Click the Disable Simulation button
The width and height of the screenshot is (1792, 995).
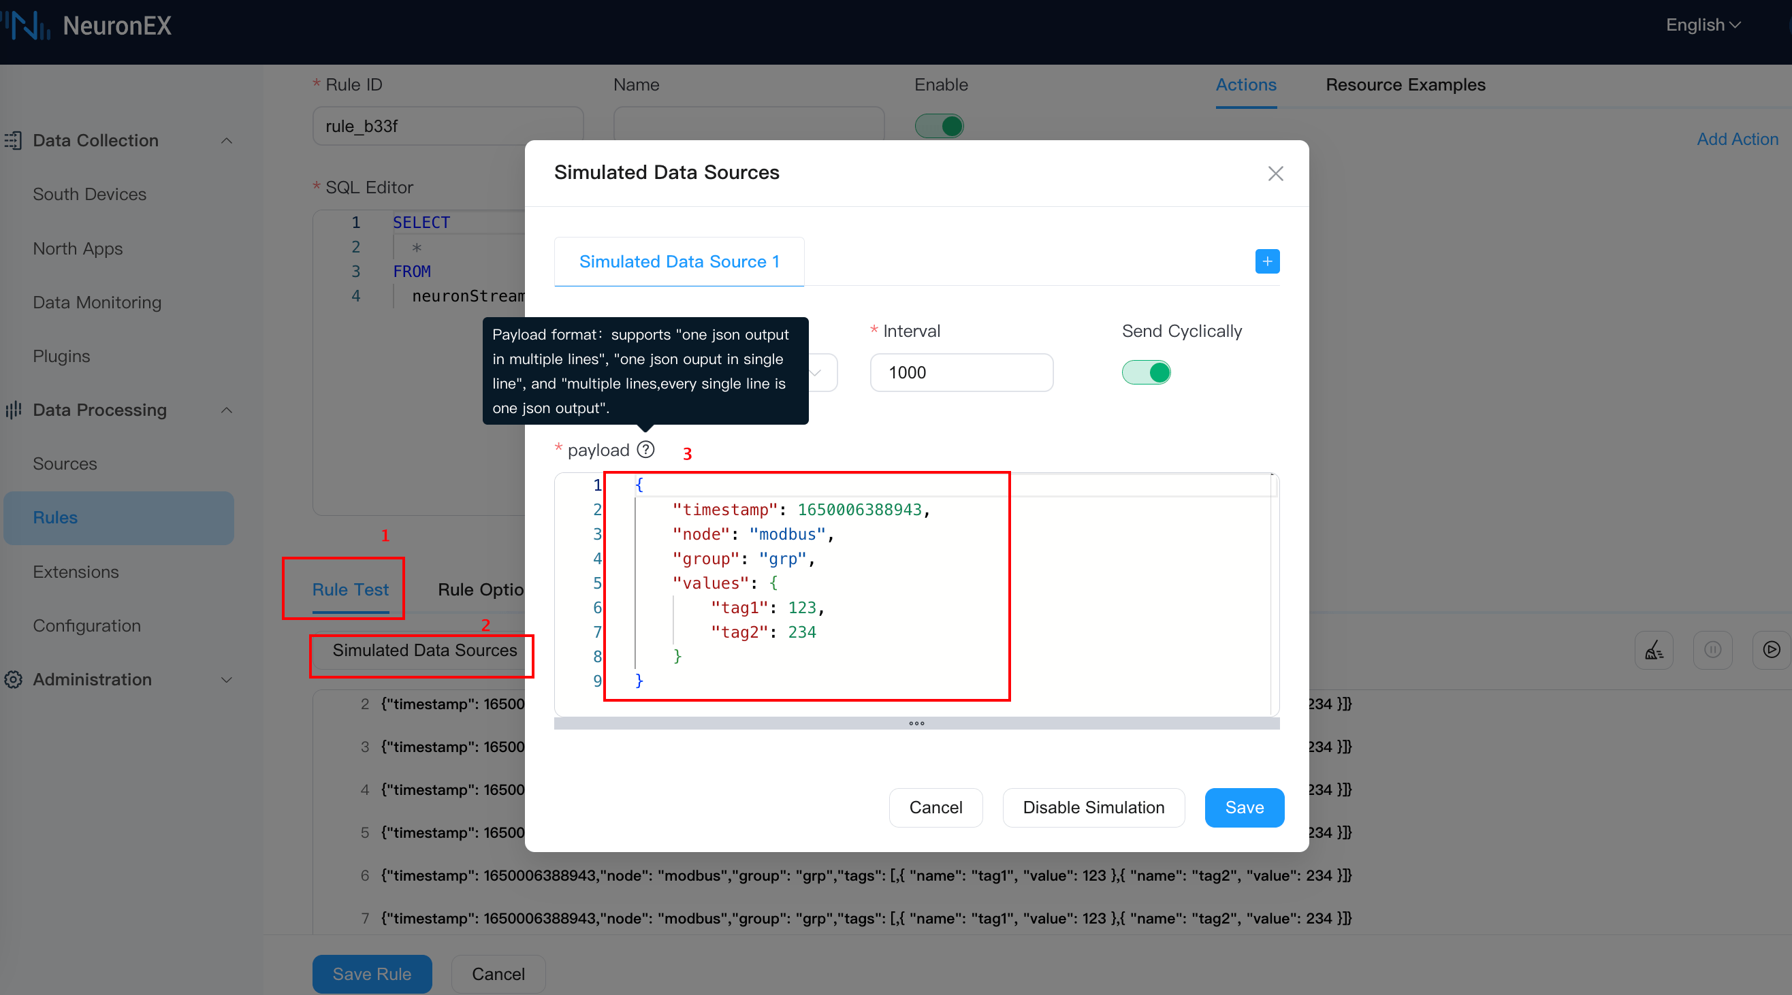(x=1093, y=807)
